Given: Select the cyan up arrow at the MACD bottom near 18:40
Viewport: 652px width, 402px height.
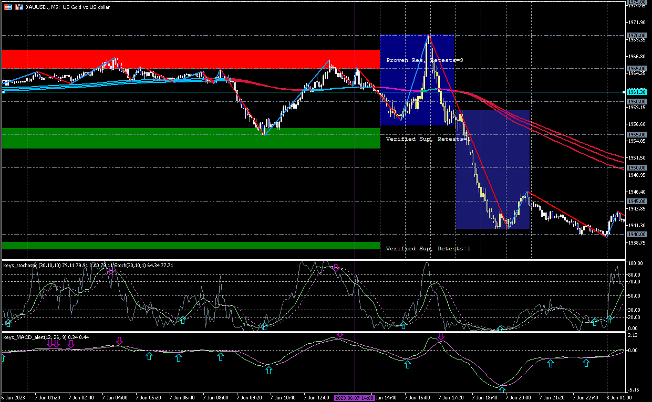Looking at the screenshot, I should (x=502, y=390).
